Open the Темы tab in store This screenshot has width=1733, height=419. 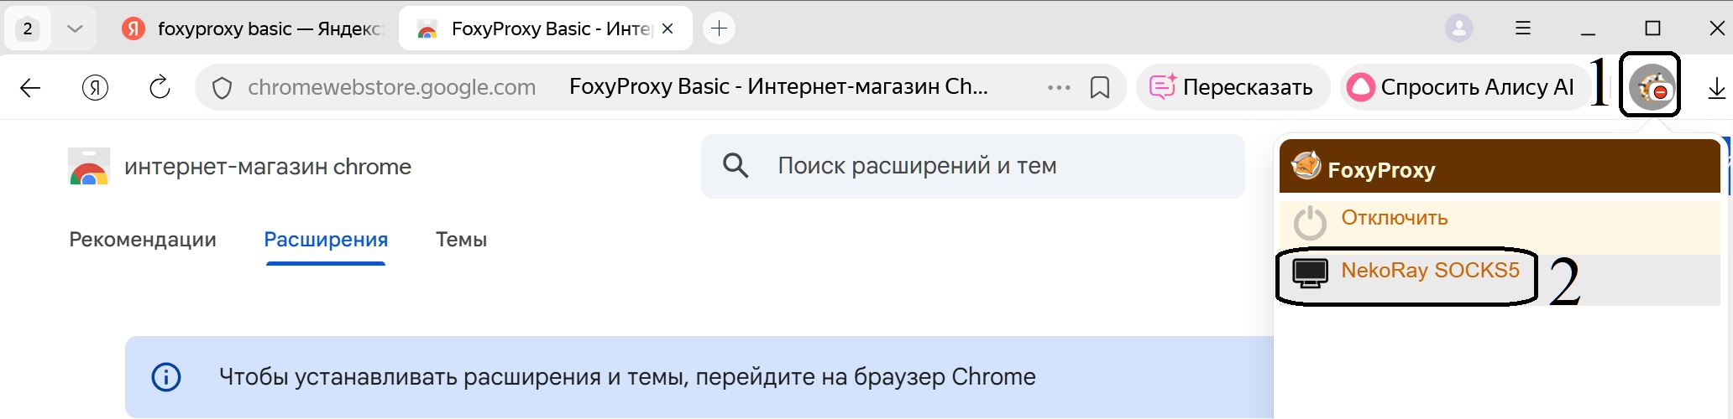(x=461, y=240)
